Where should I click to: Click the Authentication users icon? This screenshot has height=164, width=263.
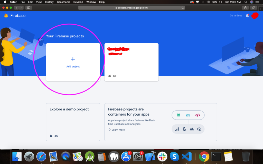(x=192, y=129)
